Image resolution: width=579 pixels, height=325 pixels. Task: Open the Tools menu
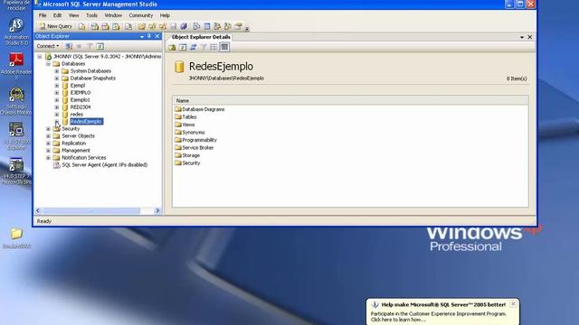point(91,15)
